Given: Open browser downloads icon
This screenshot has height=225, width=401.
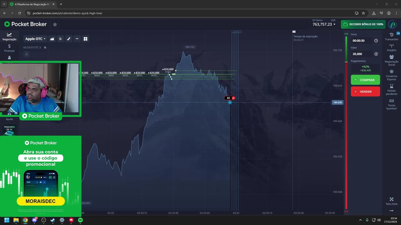Looking at the screenshot, I should pos(374,13).
